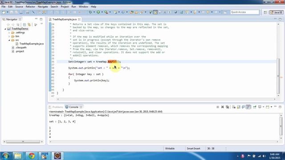Click the TreeMapExample.java file icon in Navigator
The height and width of the screenshot is (160, 285).
point(17,44)
